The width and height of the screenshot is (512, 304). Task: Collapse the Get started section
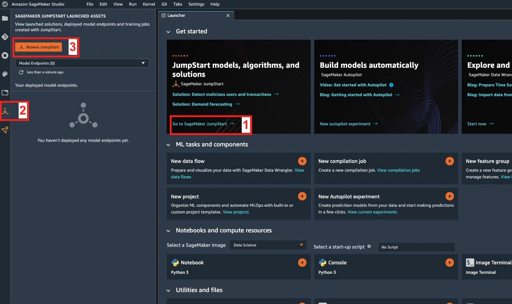pyautogui.click(x=168, y=31)
